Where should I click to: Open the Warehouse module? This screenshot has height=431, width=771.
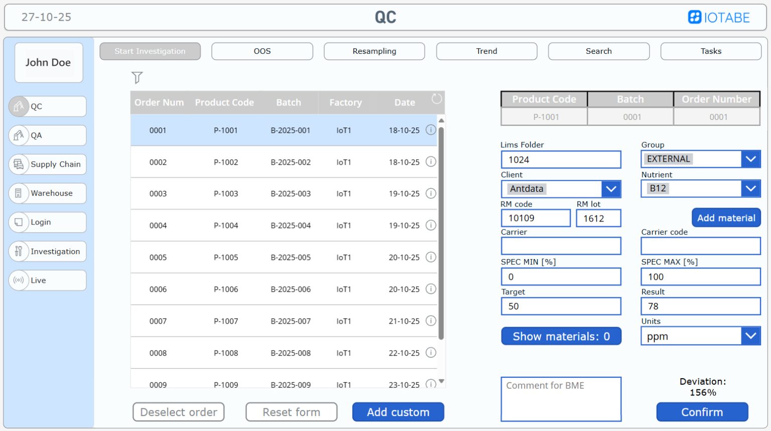[47, 193]
